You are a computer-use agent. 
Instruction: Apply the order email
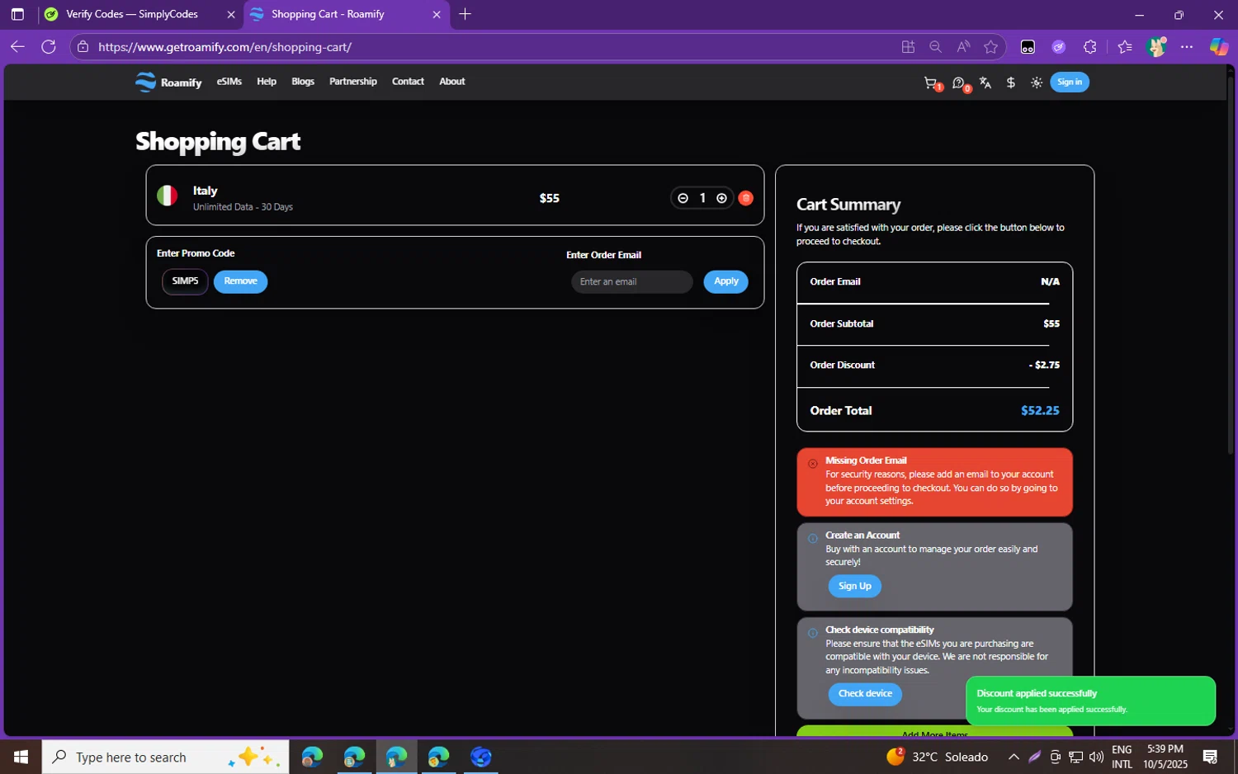point(726,281)
